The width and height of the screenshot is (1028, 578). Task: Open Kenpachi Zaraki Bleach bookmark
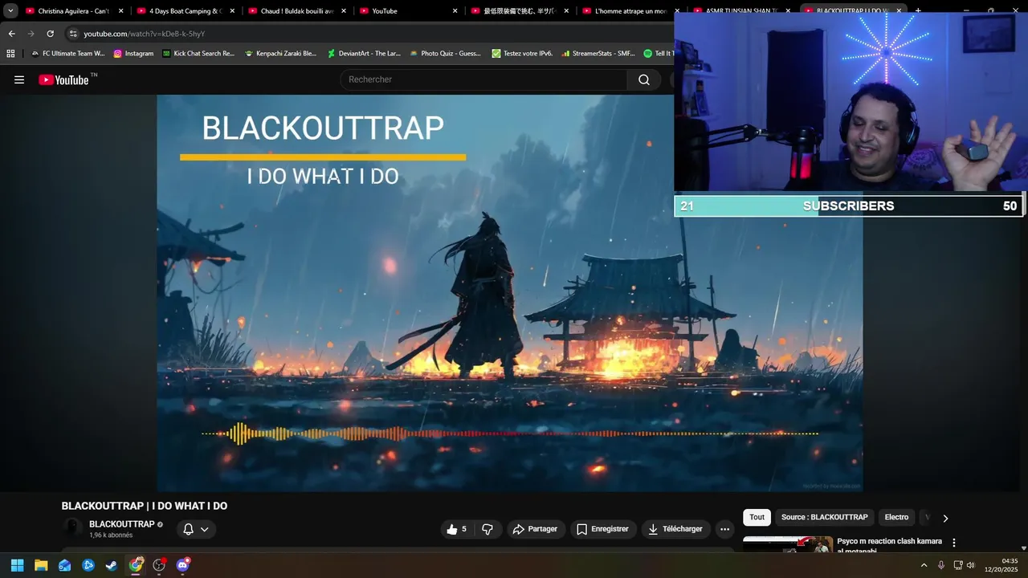click(x=280, y=53)
